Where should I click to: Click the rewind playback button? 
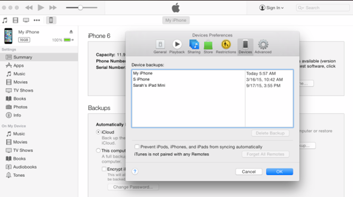tap(29, 8)
